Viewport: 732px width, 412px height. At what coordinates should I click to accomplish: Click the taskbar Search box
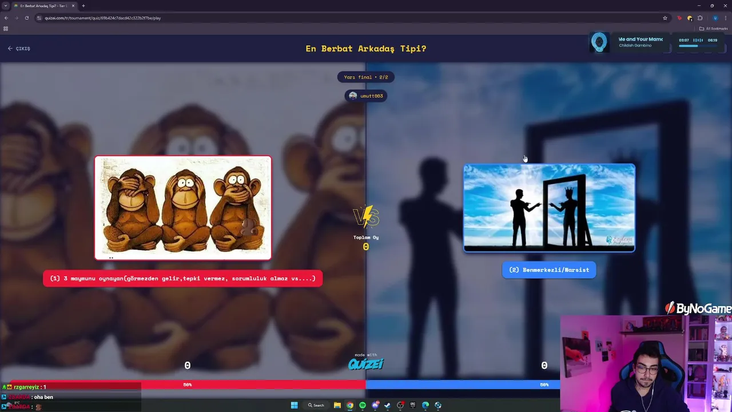point(316,405)
